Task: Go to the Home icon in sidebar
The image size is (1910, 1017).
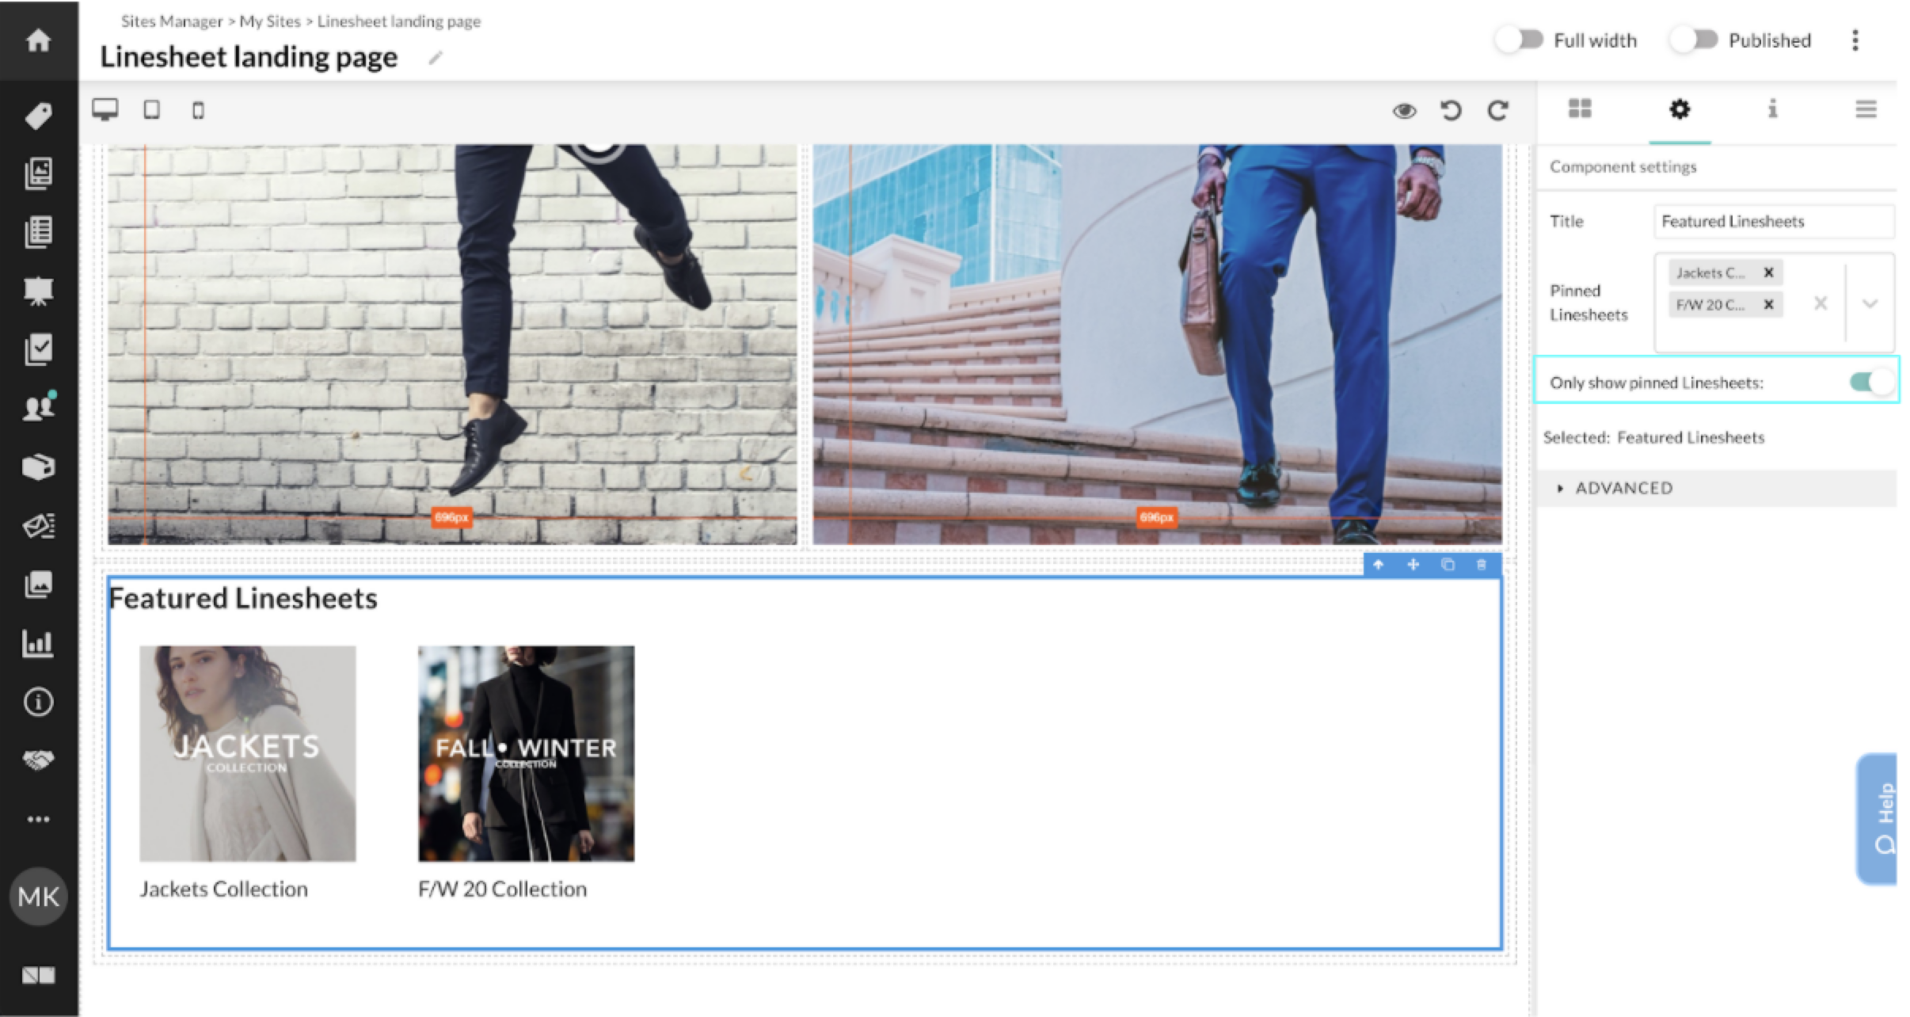Action: pos(38,40)
